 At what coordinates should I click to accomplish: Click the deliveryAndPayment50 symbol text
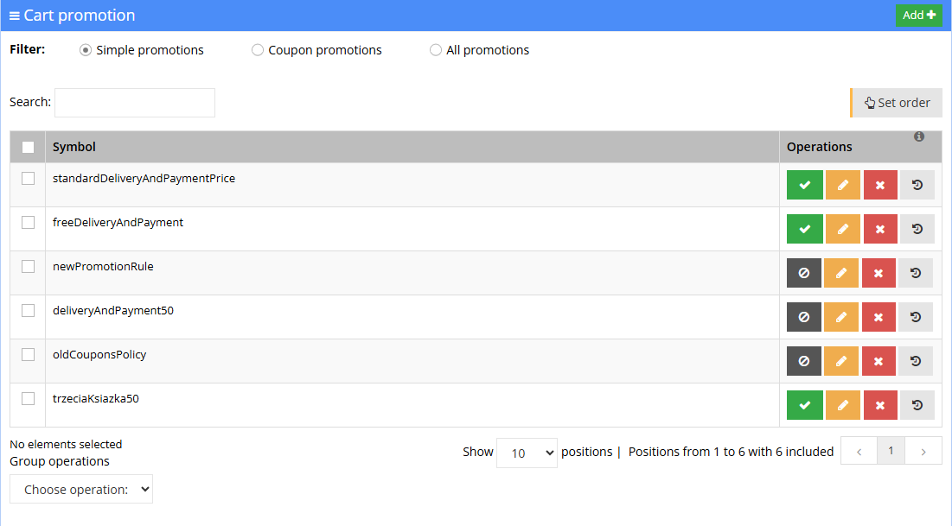[113, 311]
